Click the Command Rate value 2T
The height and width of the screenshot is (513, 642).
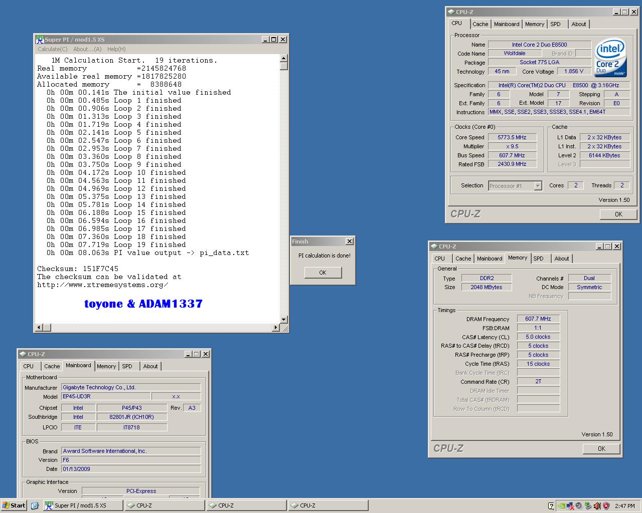click(538, 381)
